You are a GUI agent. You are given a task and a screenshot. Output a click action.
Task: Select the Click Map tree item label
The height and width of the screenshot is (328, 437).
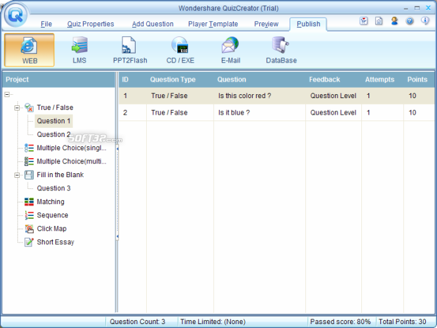click(51, 229)
